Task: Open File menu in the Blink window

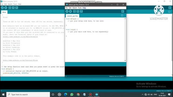Action: point(2,4)
